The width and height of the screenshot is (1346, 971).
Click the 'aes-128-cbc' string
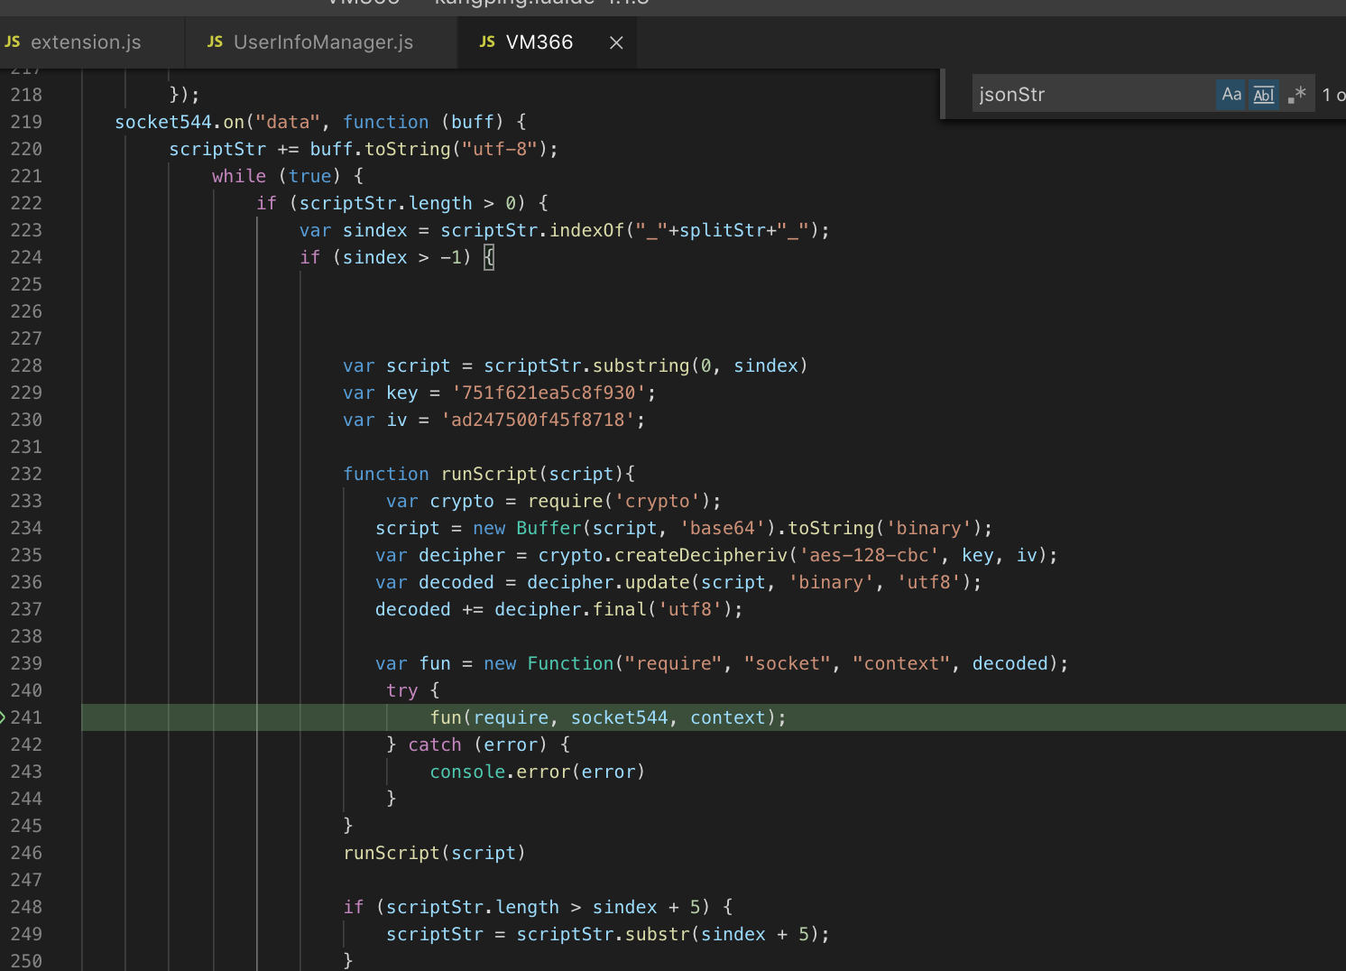pyautogui.click(x=870, y=555)
